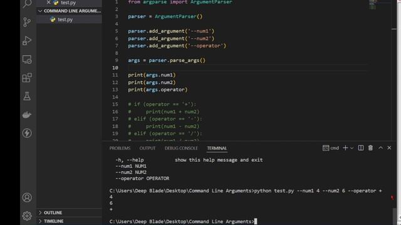The width and height of the screenshot is (401, 225).
Task: Open the launch profile dropdown arrow
Action: coord(352,148)
